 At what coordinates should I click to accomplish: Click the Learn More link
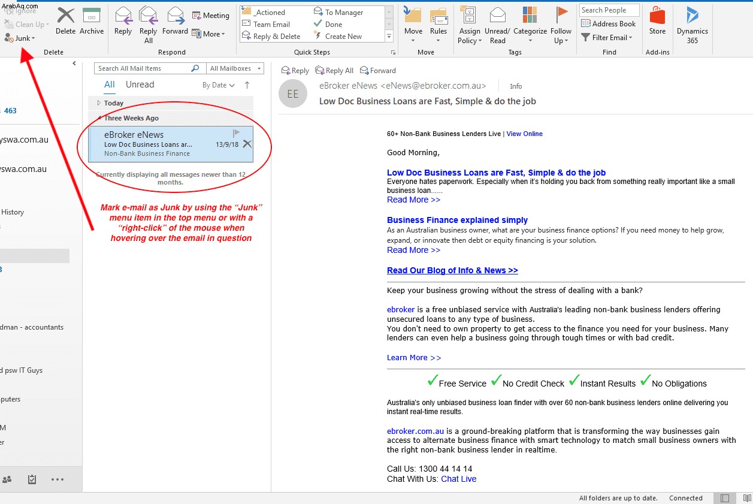pos(414,358)
